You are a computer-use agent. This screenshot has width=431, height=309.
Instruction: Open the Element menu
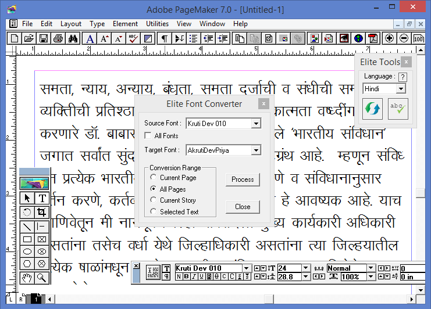pos(125,24)
